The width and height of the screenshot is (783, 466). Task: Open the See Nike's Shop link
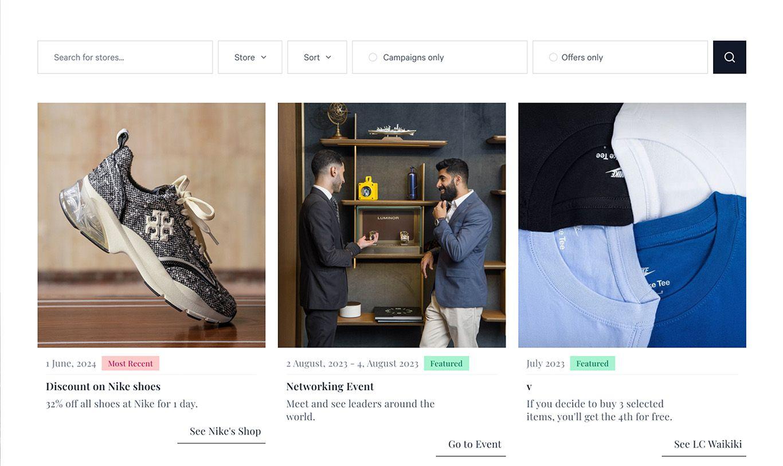click(x=225, y=431)
